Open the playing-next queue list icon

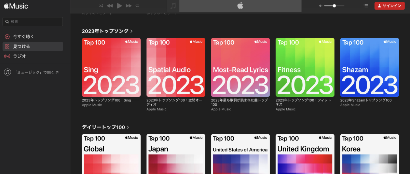click(x=366, y=6)
